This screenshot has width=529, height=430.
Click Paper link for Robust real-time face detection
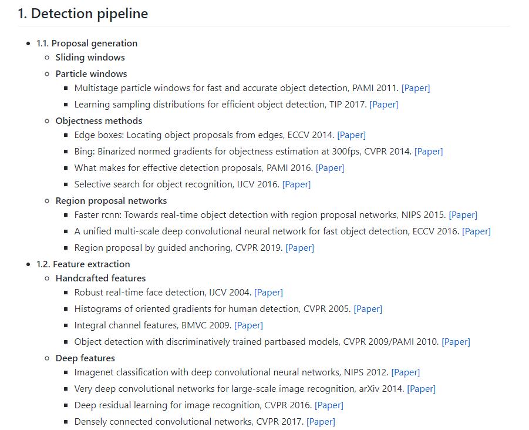point(269,293)
